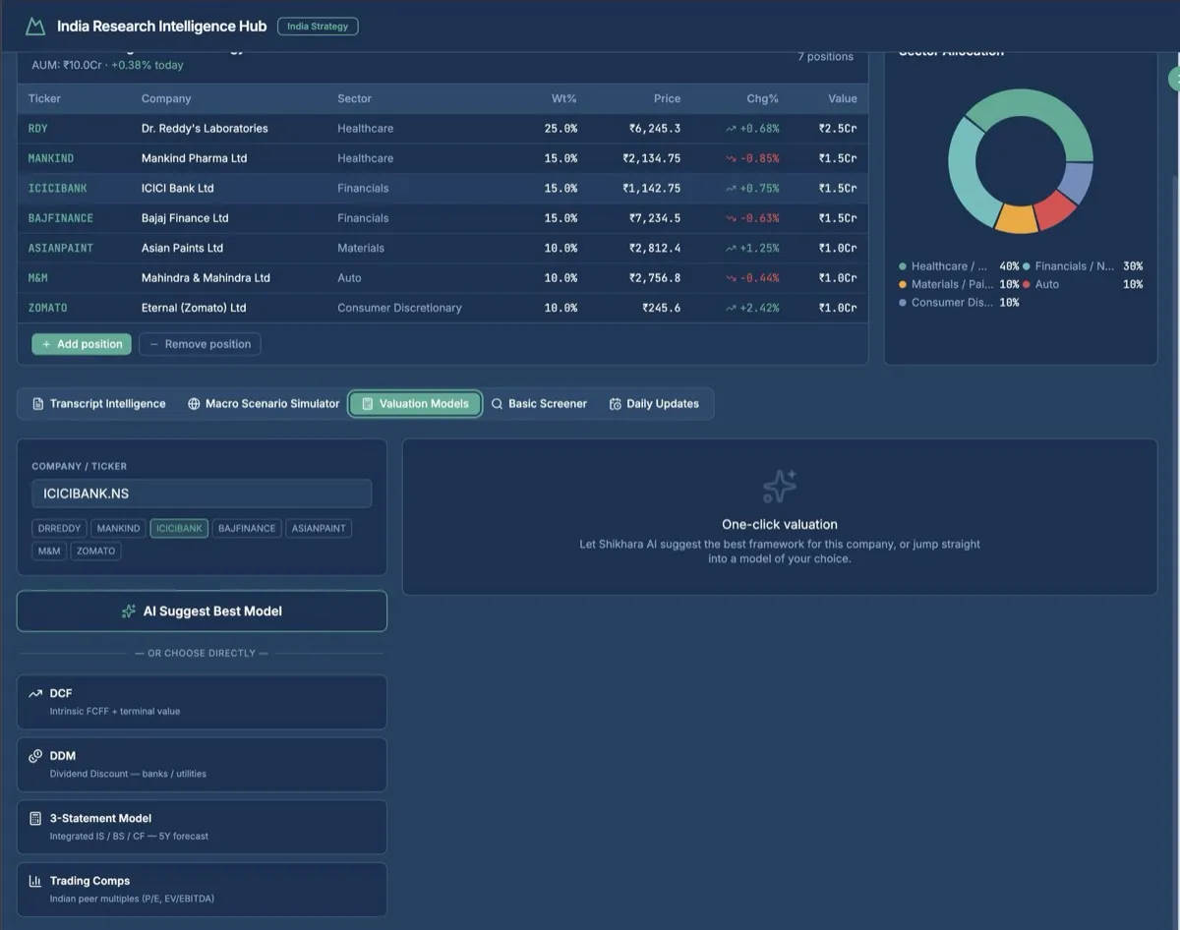1180x930 pixels.
Task: Click the Mankind Pharma Ltd row
Action: (x=442, y=158)
